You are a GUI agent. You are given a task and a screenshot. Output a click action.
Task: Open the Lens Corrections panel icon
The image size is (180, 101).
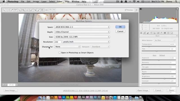pos(158,33)
